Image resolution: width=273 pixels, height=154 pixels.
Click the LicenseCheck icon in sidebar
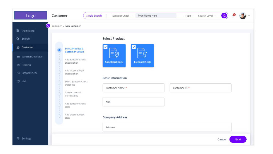(18, 73)
